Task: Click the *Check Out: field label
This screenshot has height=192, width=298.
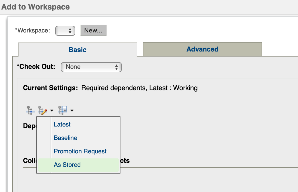Action: (x=36, y=67)
